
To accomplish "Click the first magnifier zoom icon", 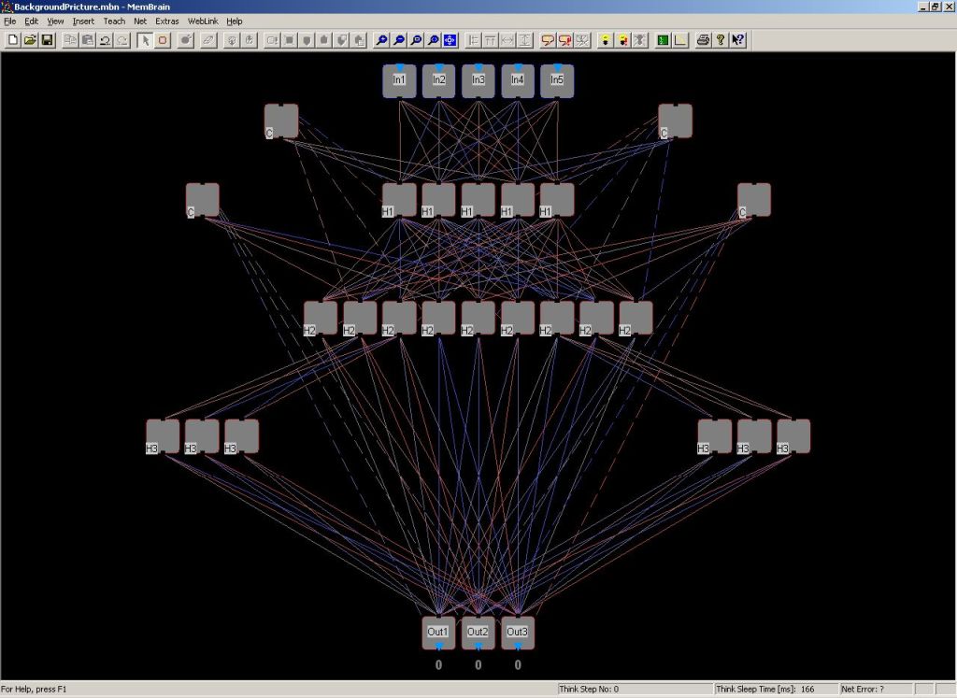I will [x=381, y=40].
